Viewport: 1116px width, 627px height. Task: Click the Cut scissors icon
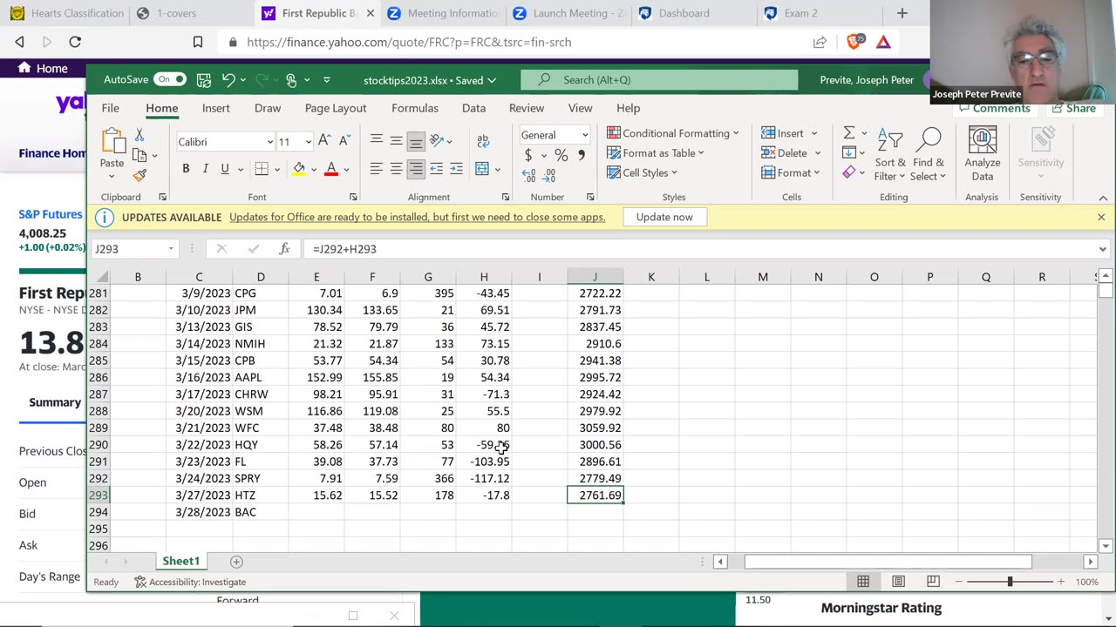click(x=139, y=136)
